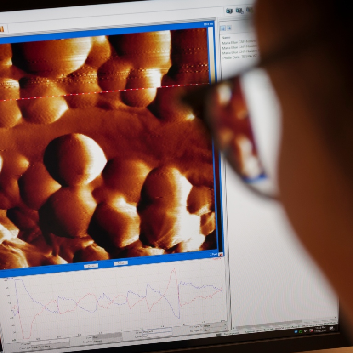Select the first view icon above the Name list

[x=222, y=28]
